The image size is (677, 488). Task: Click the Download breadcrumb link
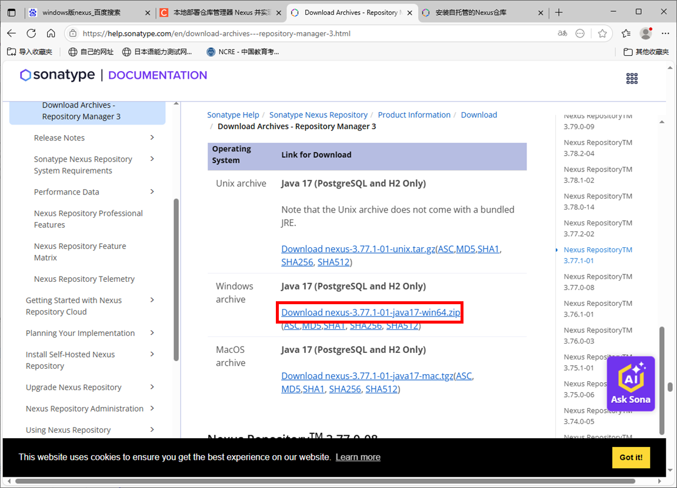click(479, 115)
